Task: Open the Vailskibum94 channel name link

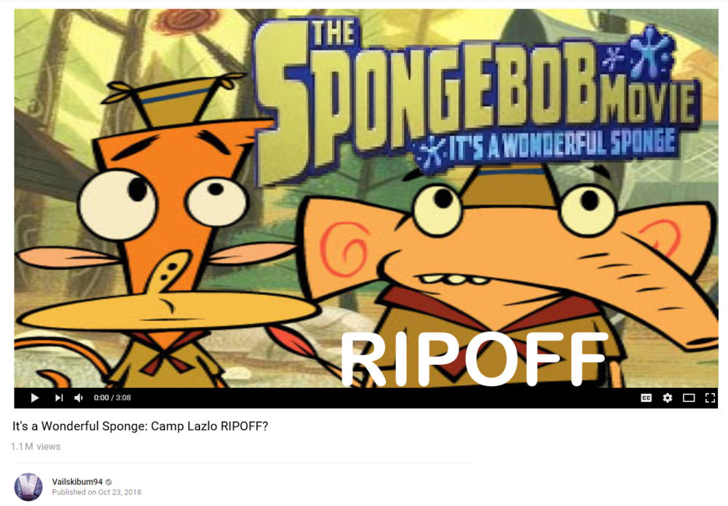Action: point(77,482)
